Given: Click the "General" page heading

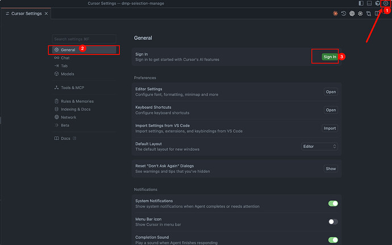Looking at the screenshot, I should click(143, 38).
